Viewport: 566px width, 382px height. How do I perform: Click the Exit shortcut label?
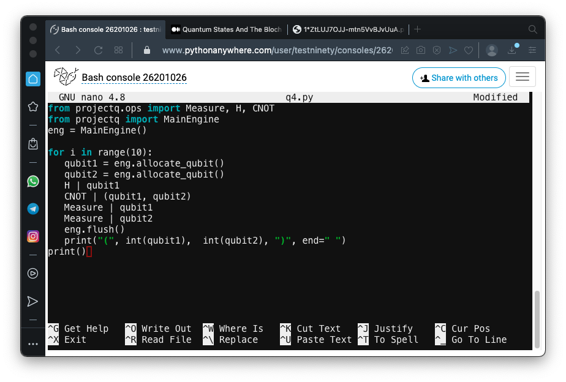tap(75, 339)
